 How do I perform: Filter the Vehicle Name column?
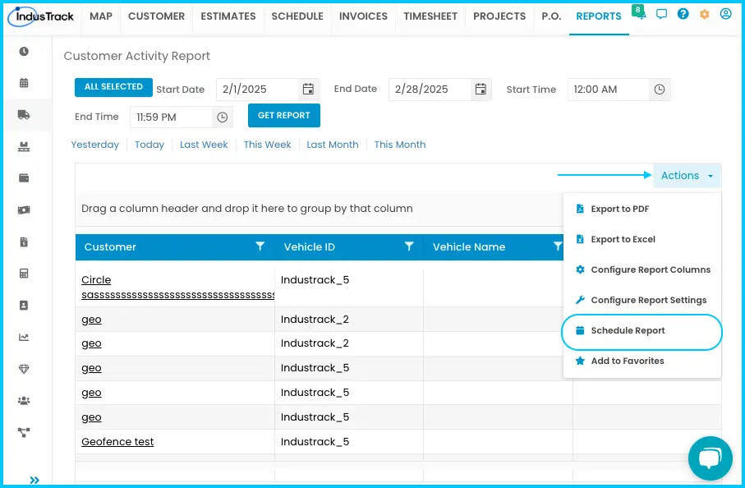point(558,246)
